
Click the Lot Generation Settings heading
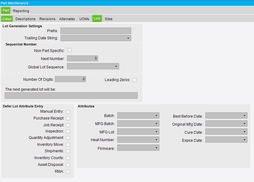pos(22,26)
